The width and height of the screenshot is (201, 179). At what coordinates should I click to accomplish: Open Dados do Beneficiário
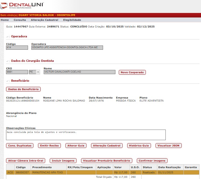(23, 89)
